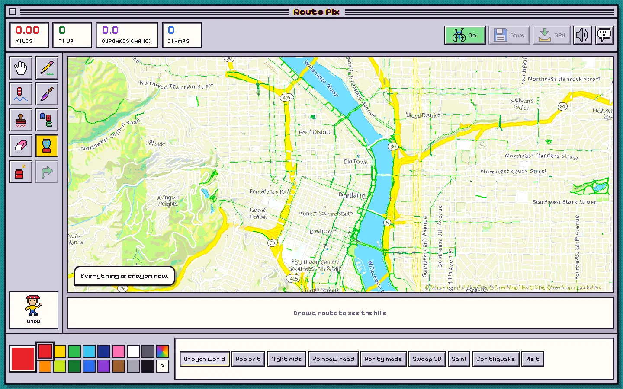Image resolution: width=623 pixels, height=389 pixels.
Task: Select the orange color swatch
Action: tap(45, 366)
